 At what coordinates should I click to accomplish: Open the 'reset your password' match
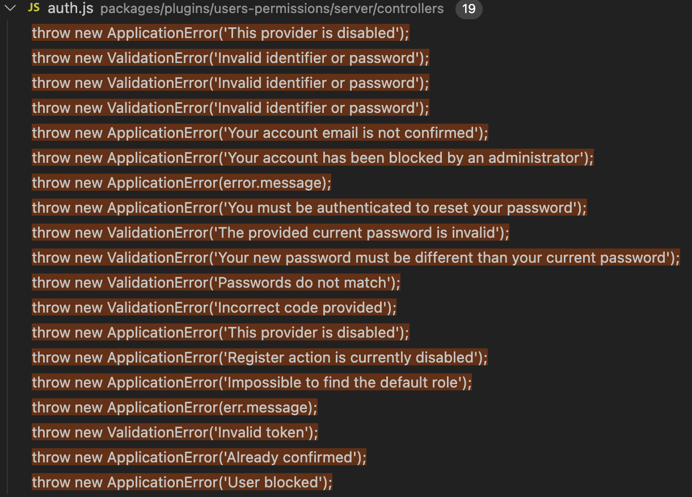[309, 207]
